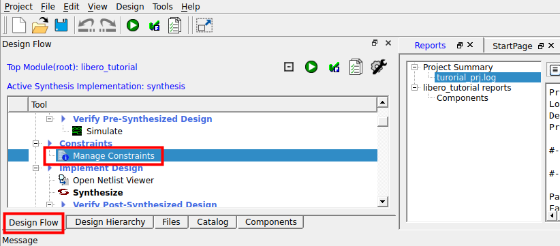Switch to the Design Hierarchy tab

(110, 221)
